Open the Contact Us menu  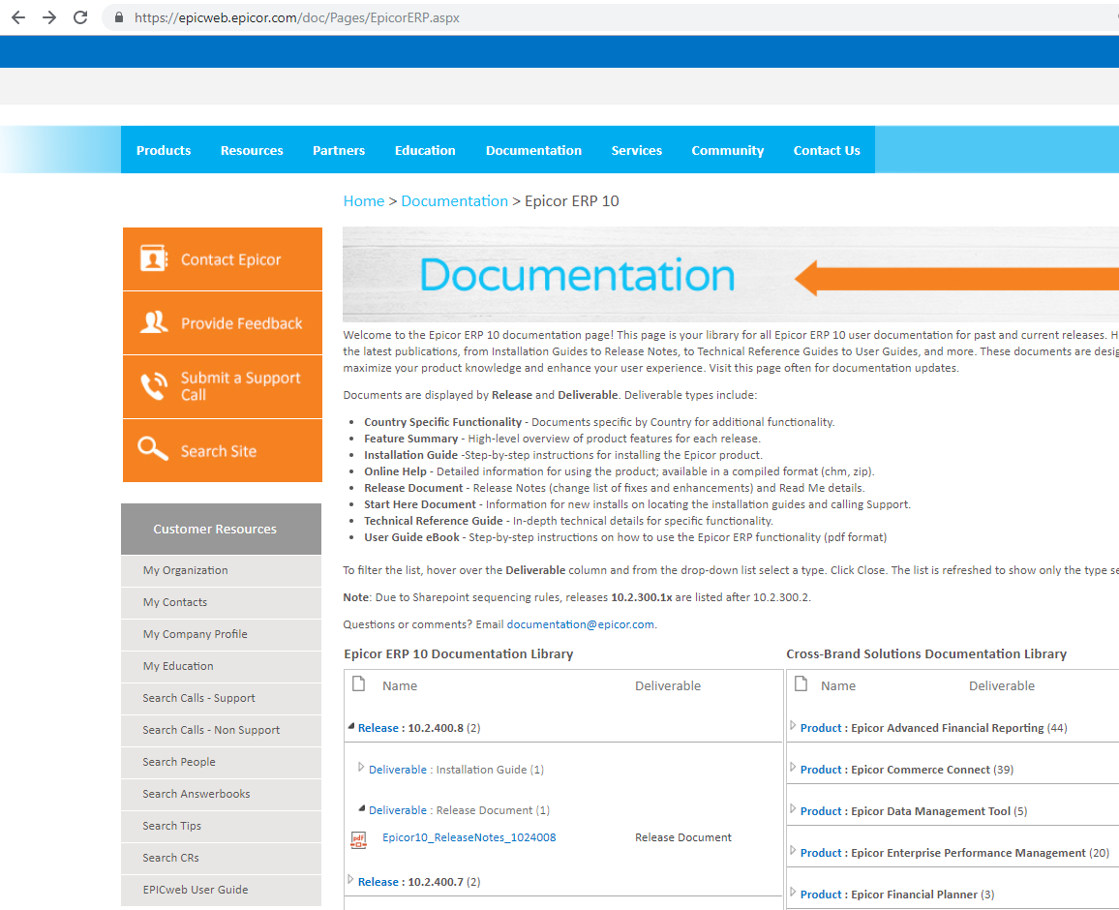[x=827, y=151]
